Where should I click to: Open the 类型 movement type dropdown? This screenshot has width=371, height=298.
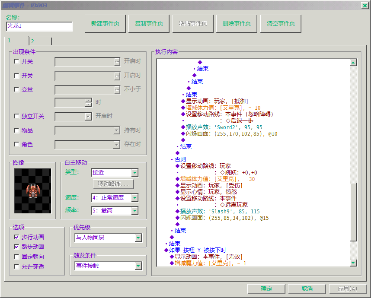134,172
